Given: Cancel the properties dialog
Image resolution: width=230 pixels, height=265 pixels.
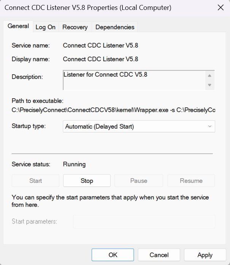Looking at the screenshot, I should tap(159, 255).
